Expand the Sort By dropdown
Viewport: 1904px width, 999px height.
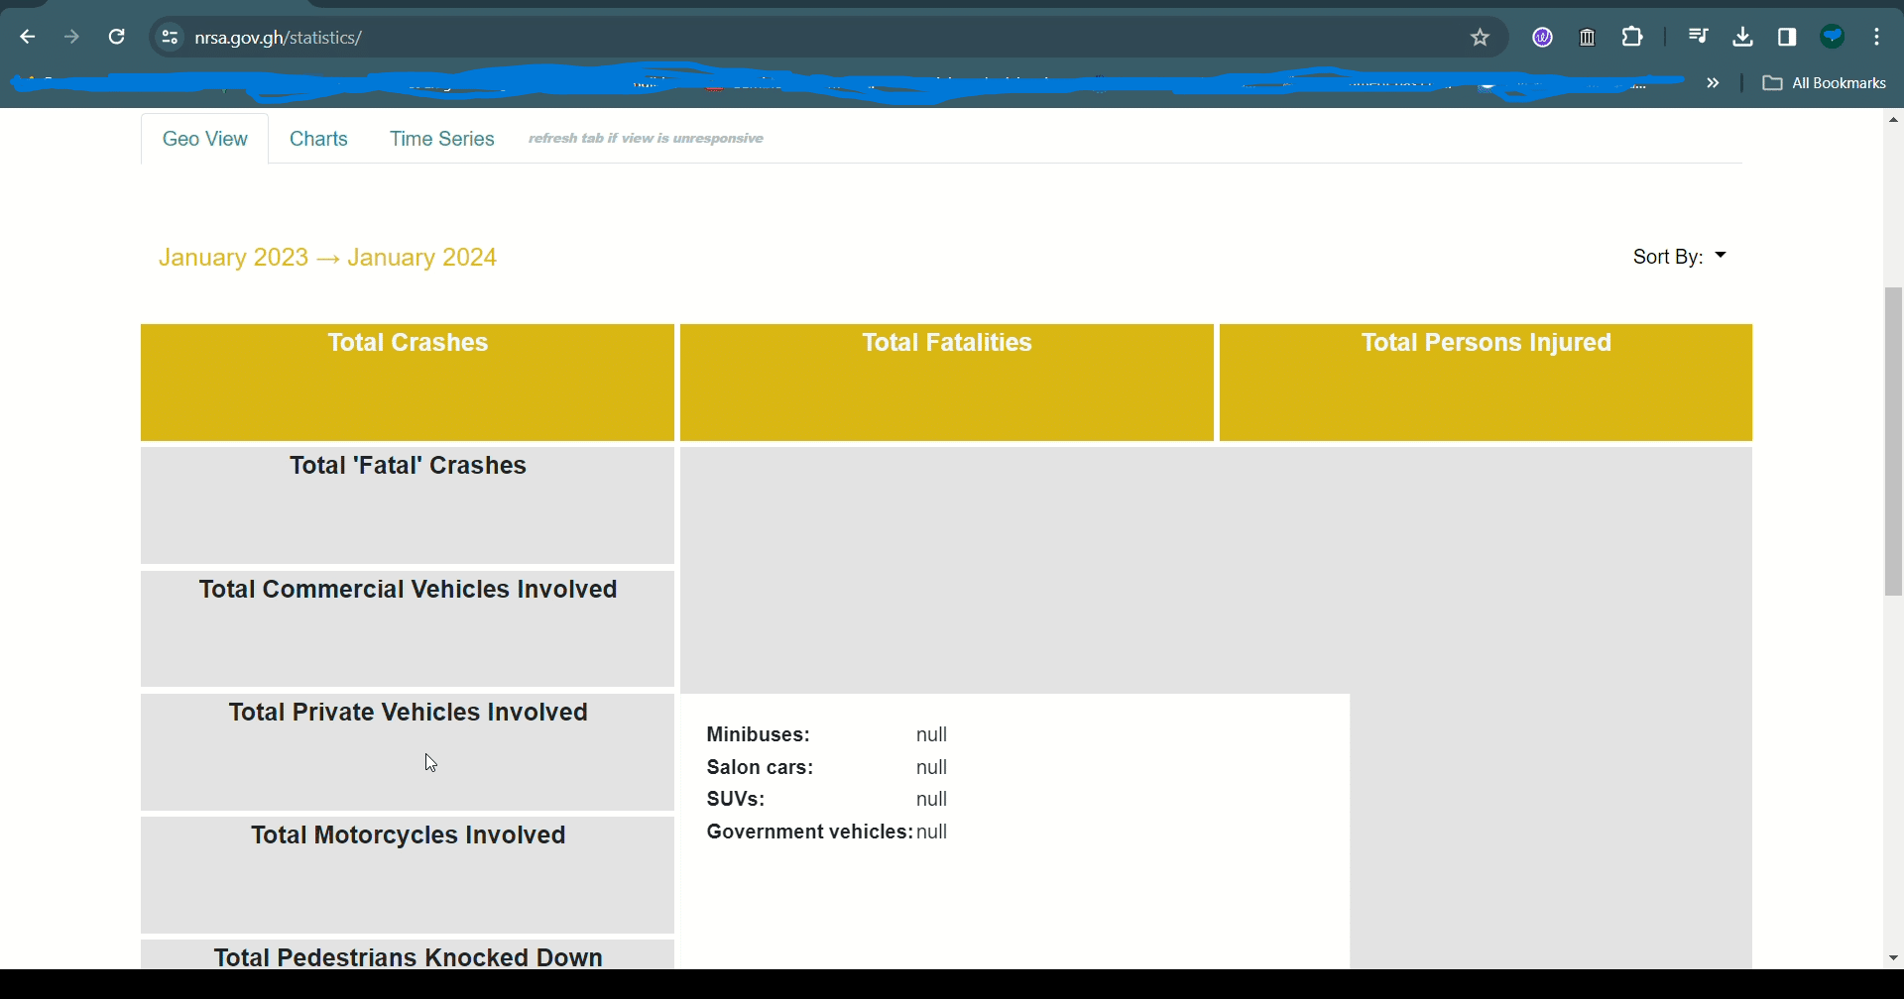tap(1679, 257)
